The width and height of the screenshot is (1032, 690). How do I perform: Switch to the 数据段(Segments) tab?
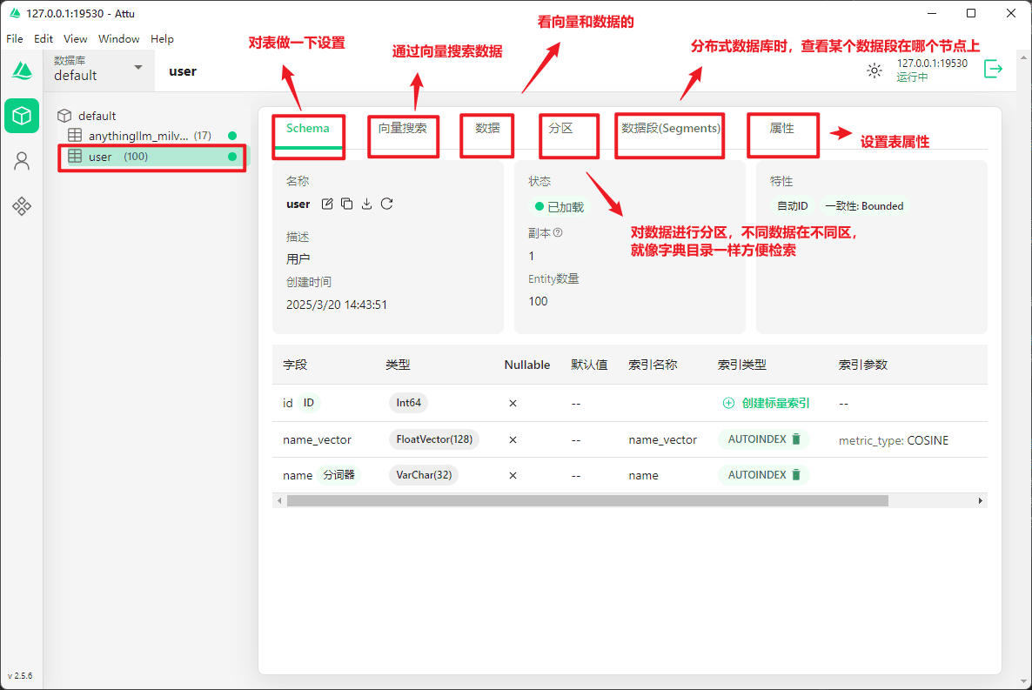click(670, 128)
